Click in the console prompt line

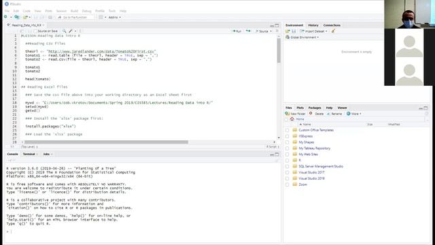tap(143, 231)
